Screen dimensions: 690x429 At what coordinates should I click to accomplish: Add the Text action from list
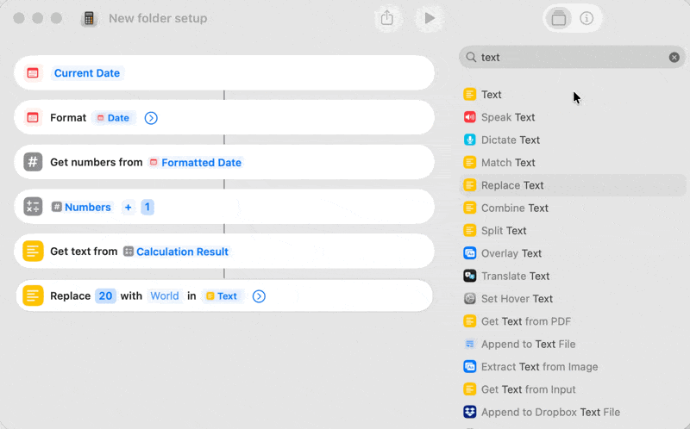click(x=572, y=95)
